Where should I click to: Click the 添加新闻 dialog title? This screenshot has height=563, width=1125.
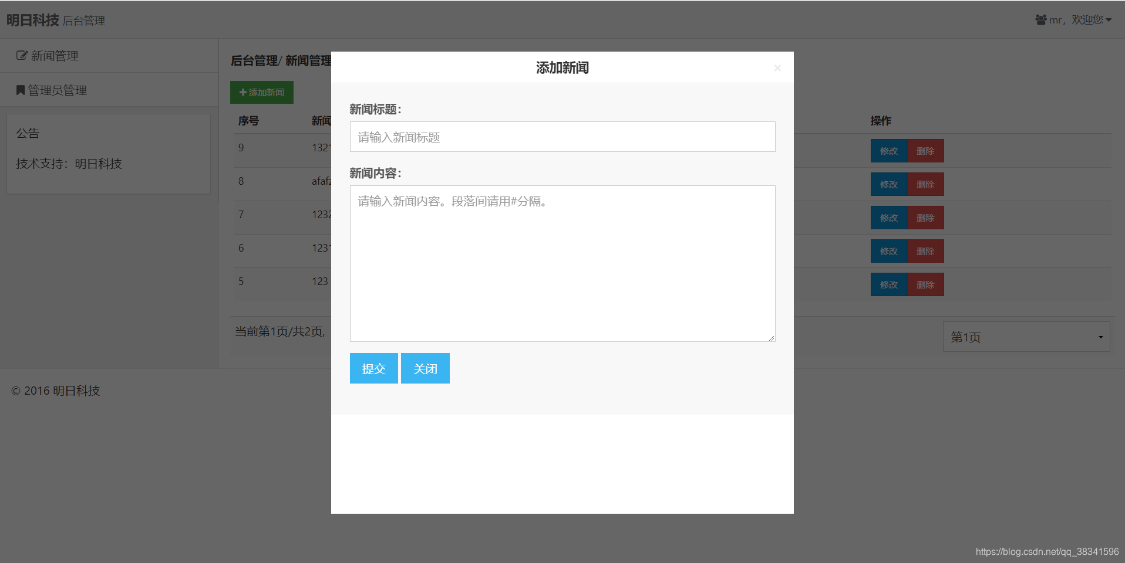[x=562, y=67]
